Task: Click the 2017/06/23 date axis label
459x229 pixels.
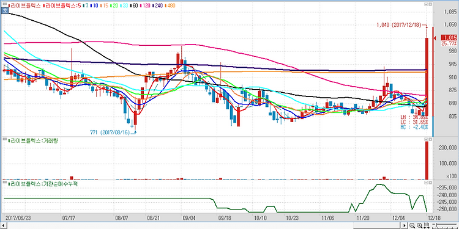Action: click(18, 218)
